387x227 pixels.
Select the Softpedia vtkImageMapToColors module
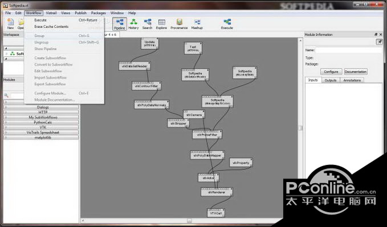pos(218,101)
